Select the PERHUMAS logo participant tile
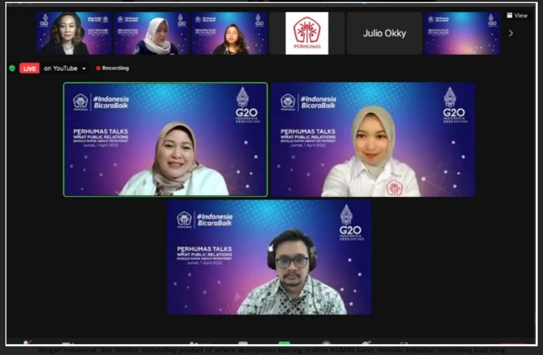 [306, 33]
